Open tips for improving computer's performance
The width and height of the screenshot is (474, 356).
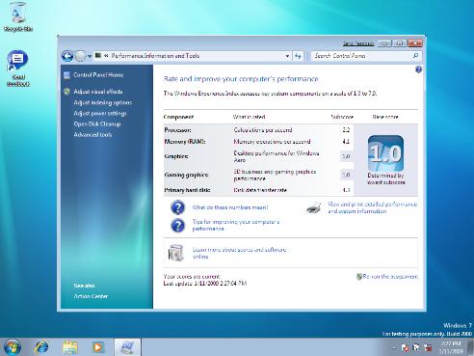pyautogui.click(x=236, y=225)
